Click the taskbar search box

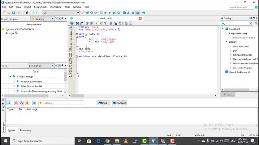tap(42, 141)
